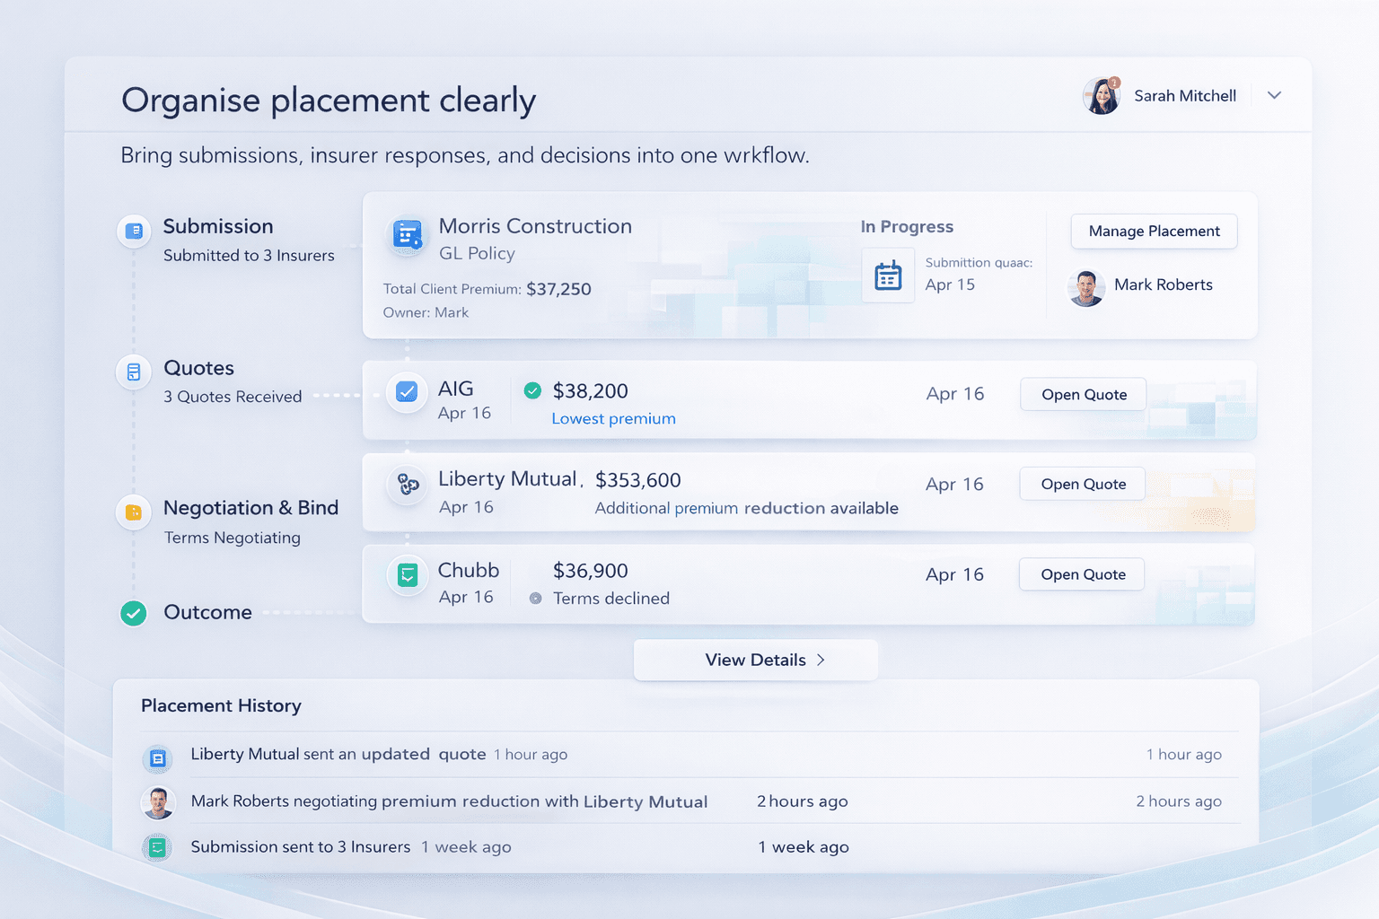Click Additional premium reduction available text
Image resolution: width=1379 pixels, height=919 pixels.
pos(746,508)
